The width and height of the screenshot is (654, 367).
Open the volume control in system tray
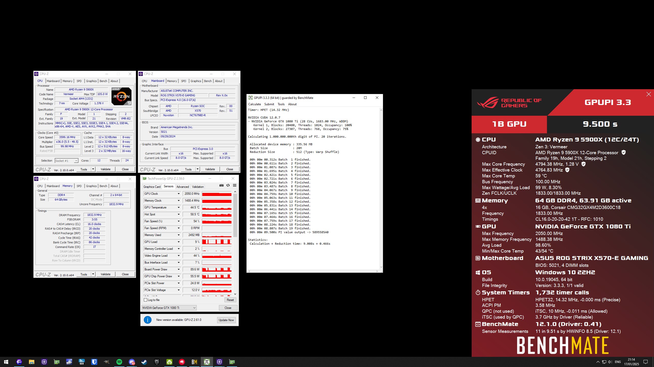tap(610, 362)
